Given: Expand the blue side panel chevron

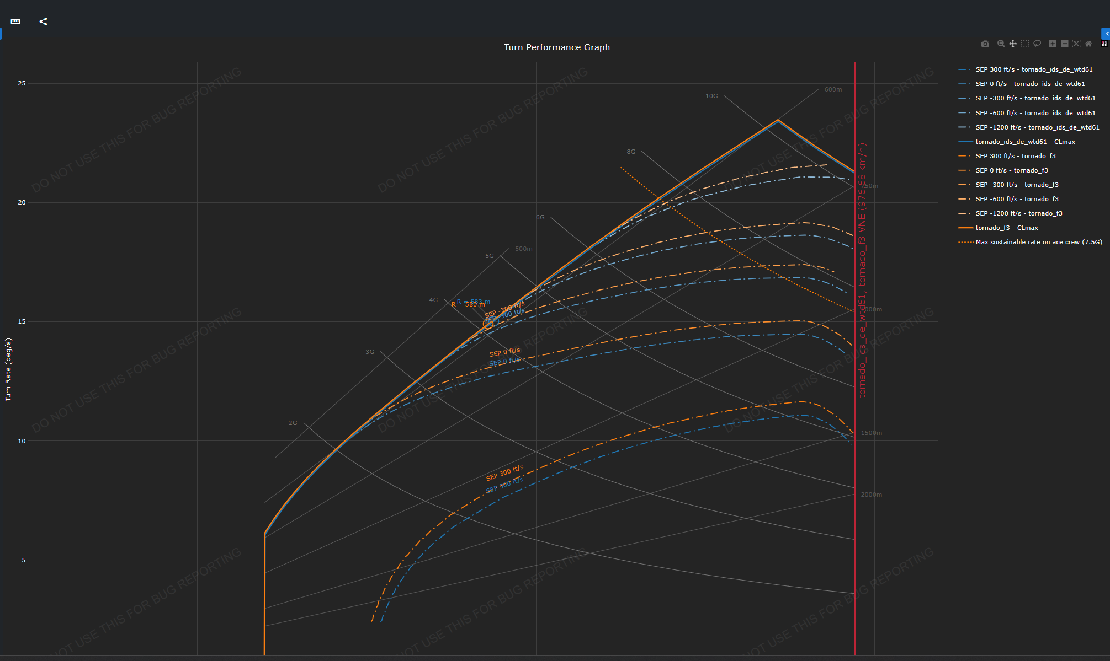Looking at the screenshot, I should point(1106,34).
